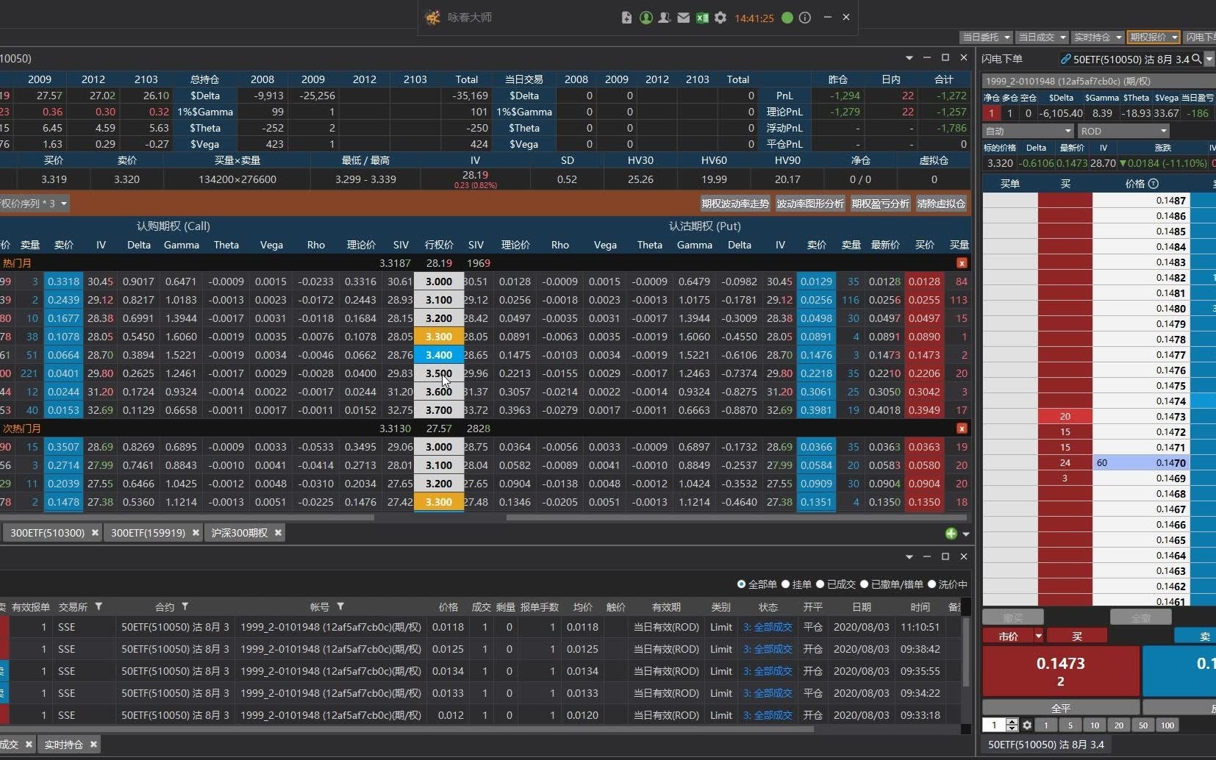Increase order quantity with spinner up arrow

(1012, 722)
